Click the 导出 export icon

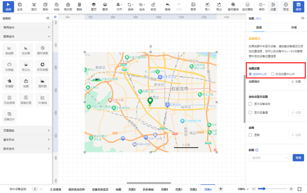coord(219,7)
